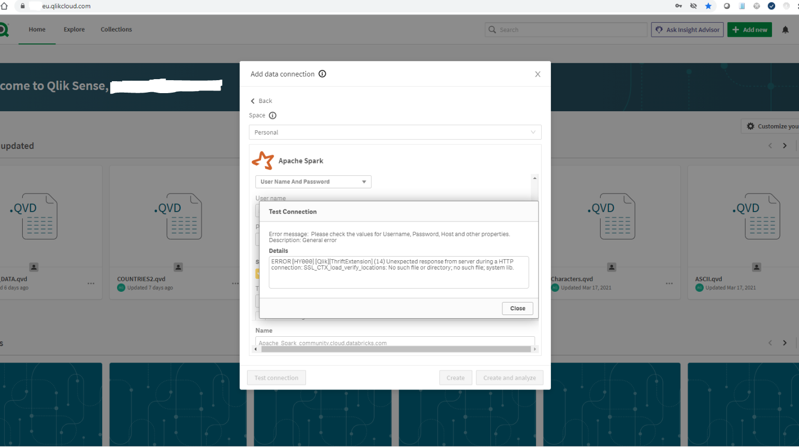Click the Create and analyze button

[510, 378]
